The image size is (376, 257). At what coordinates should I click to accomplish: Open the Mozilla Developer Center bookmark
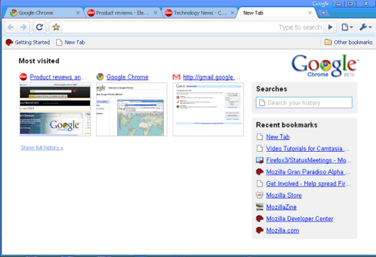point(299,219)
